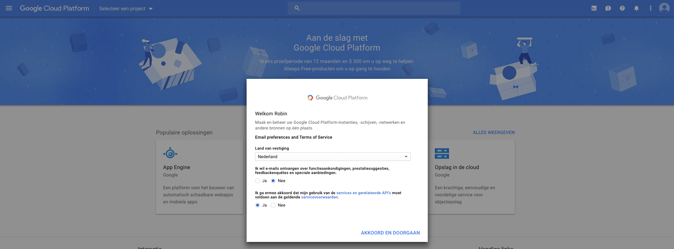Screen dimensions: 674x249
Task: Select Nee to decline terms of service
Action: pyautogui.click(x=273, y=205)
